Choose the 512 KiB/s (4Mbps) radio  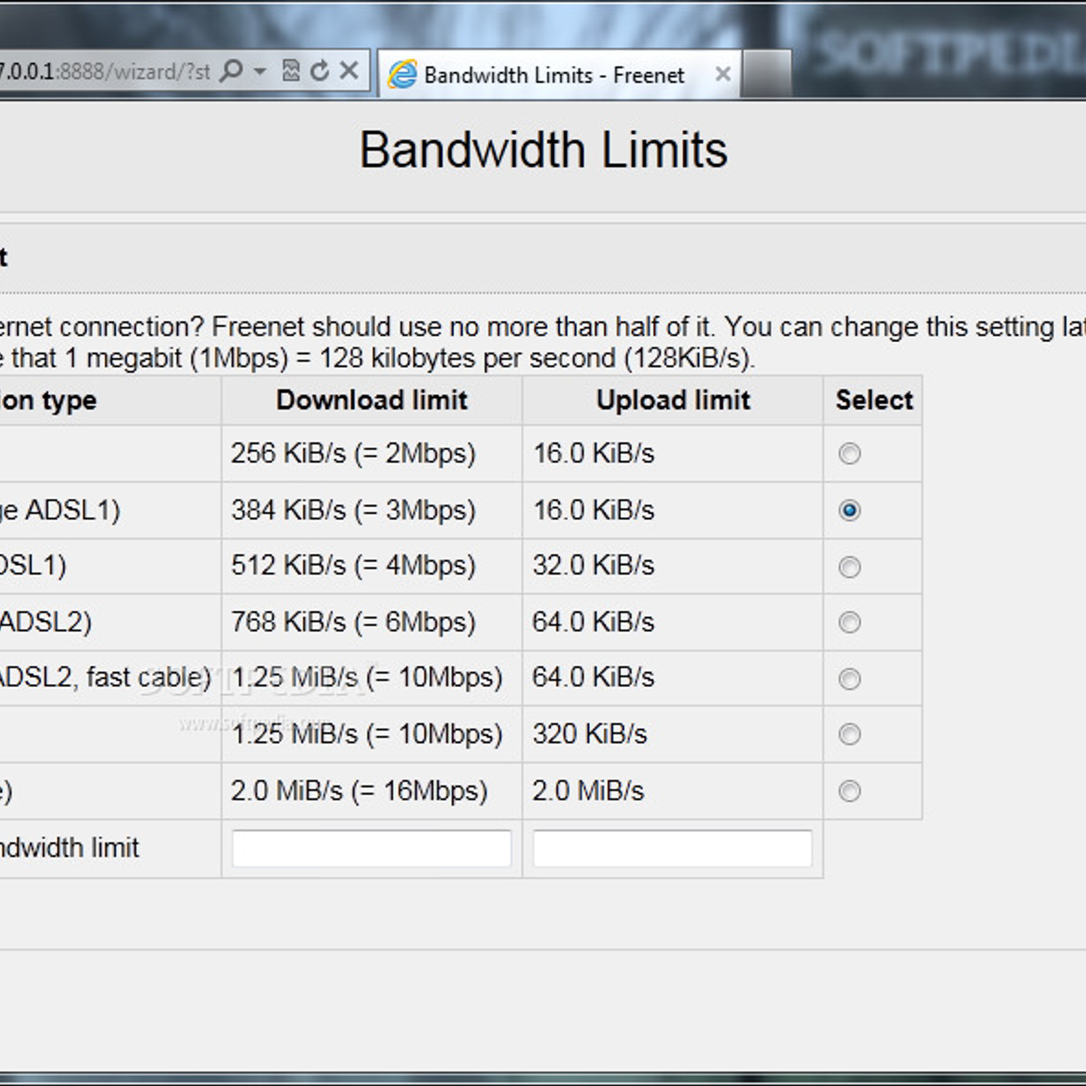pos(849,567)
